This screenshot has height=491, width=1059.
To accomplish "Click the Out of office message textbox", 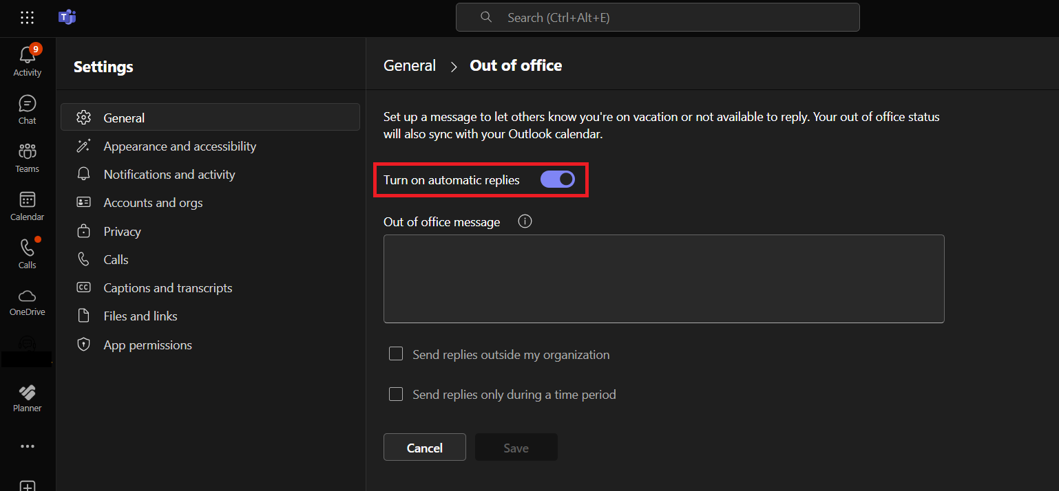I will point(664,279).
